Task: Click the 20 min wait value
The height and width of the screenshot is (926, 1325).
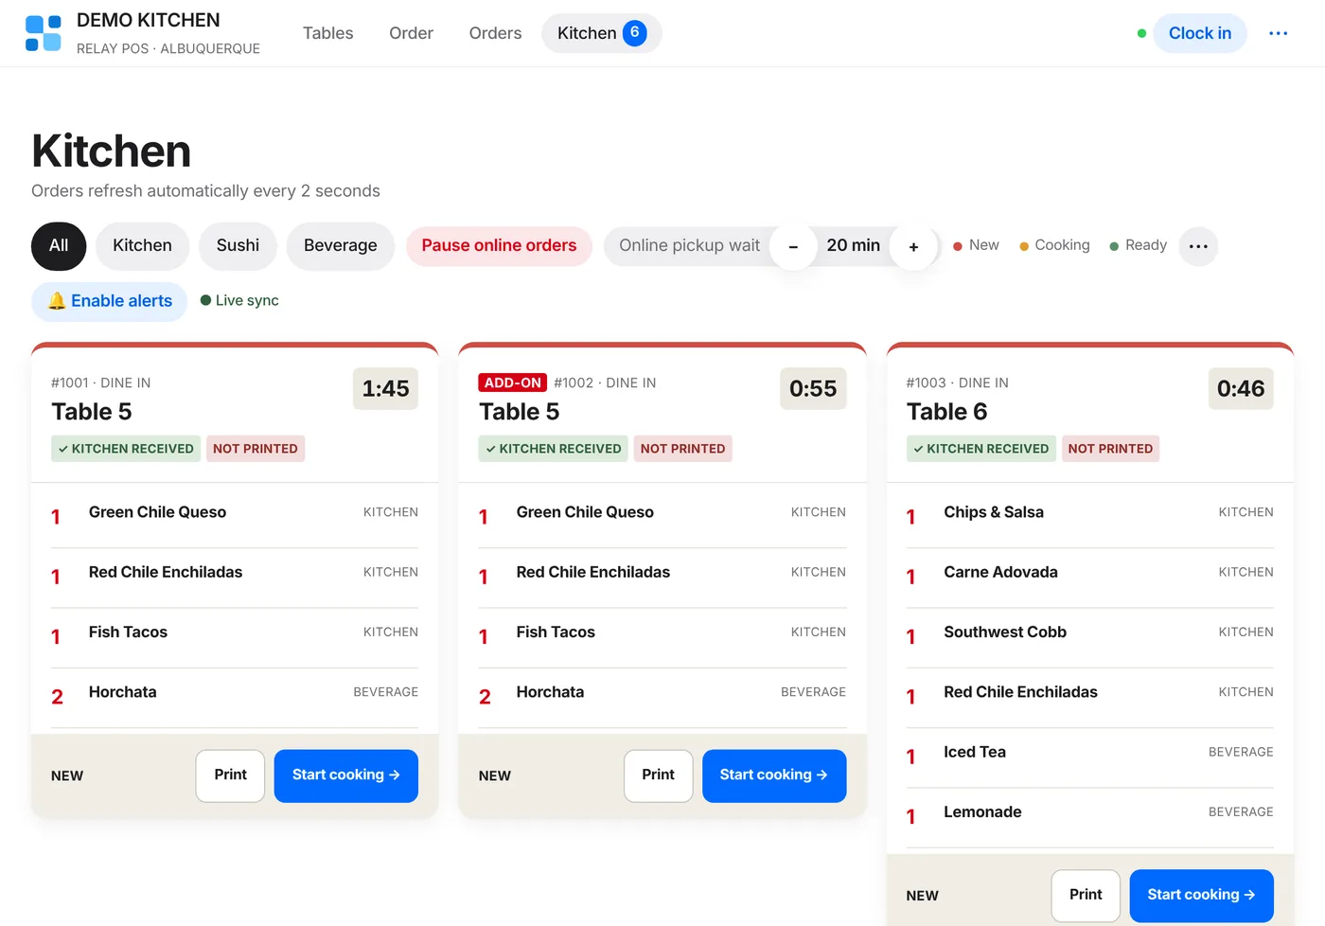Action: 853,246
